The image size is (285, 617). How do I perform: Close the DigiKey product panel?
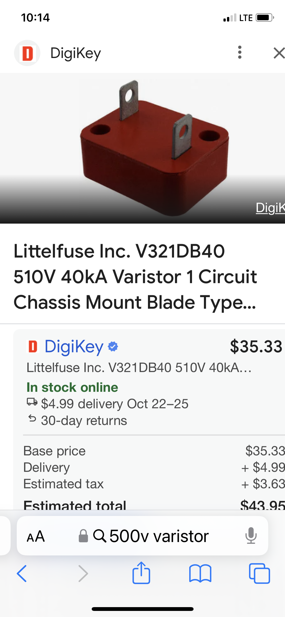click(279, 53)
